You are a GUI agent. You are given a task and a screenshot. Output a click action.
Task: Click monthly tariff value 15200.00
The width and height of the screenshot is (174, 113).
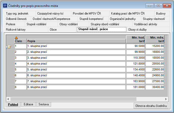155,46
